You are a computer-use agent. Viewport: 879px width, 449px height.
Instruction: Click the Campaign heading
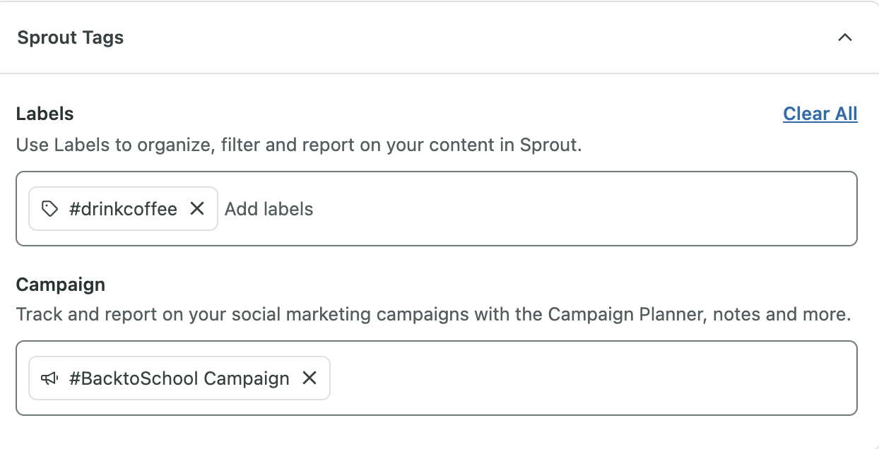pyautogui.click(x=61, y=285)
